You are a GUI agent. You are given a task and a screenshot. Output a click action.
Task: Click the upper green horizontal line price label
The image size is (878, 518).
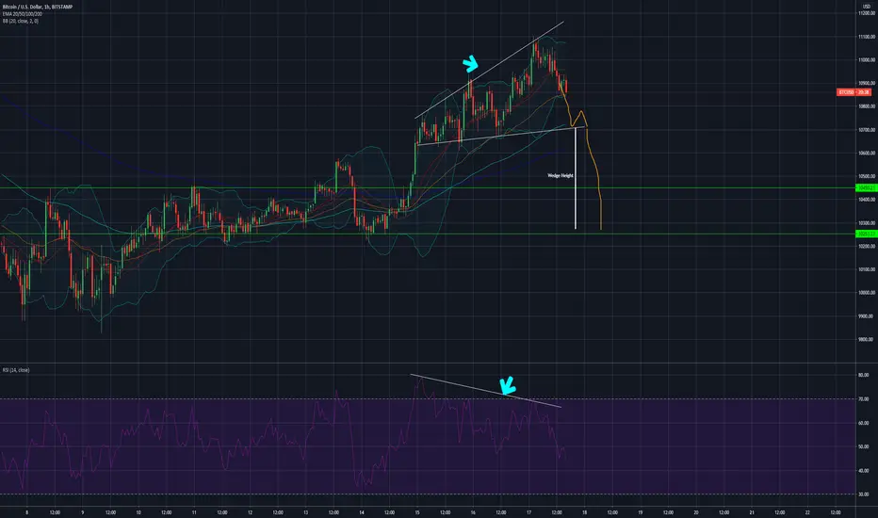[x=867, y=188]
